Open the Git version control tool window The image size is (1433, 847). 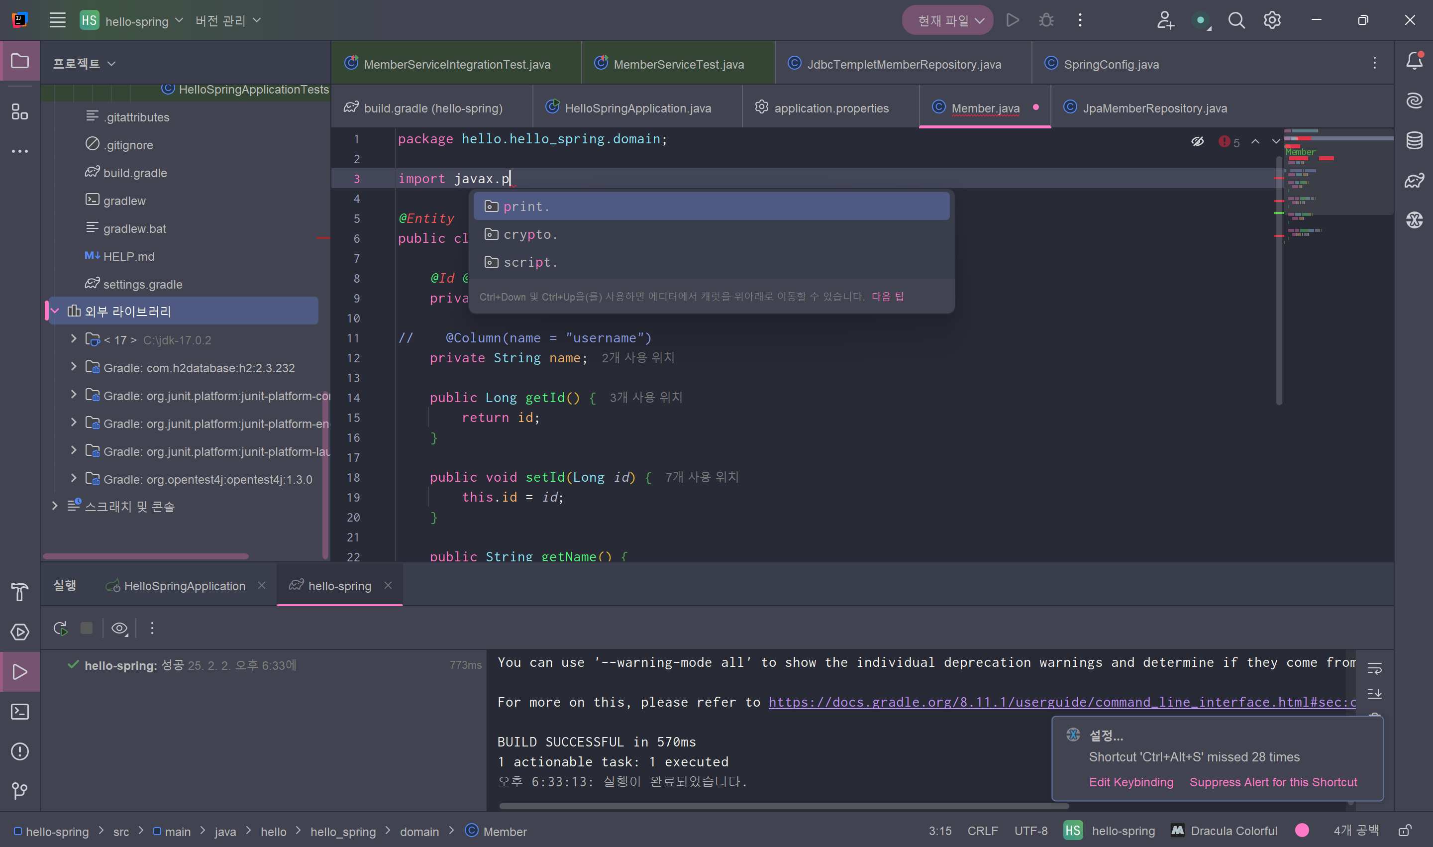tap(20, 790)
